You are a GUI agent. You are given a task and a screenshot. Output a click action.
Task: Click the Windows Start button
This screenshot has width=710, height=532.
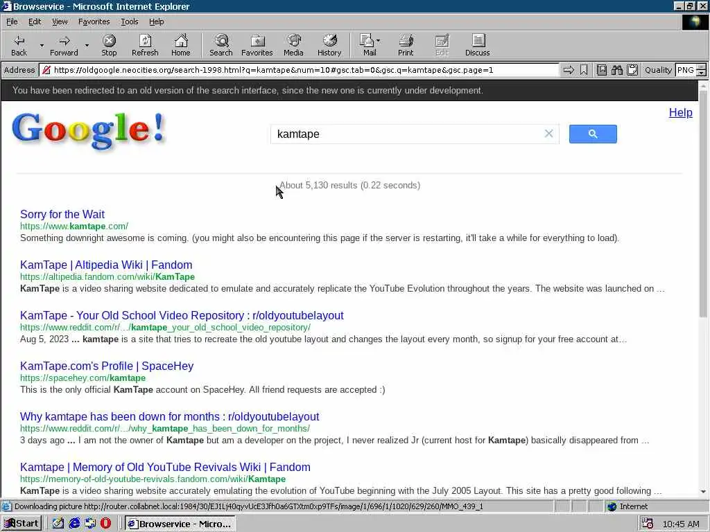tap(21, 524)
